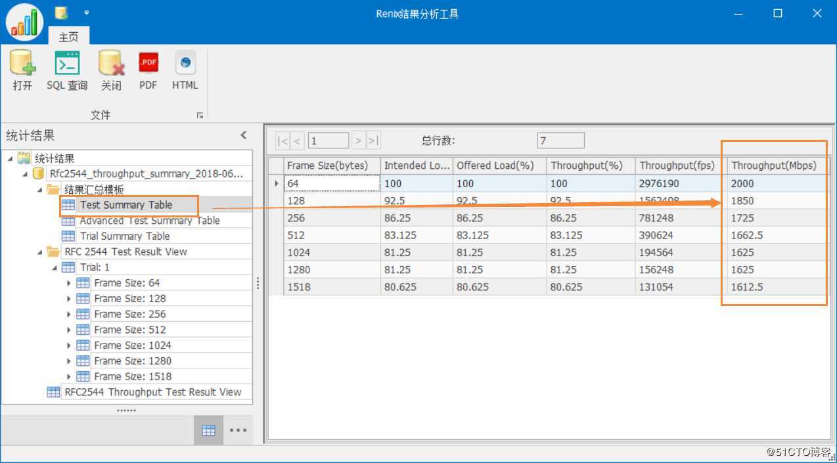
Task: Go to last page of results
Action: click(373, 141)
